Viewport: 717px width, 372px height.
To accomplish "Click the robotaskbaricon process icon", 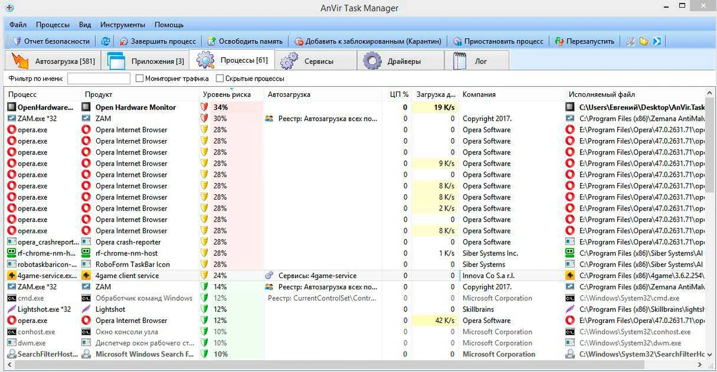I will coord(11,264).
